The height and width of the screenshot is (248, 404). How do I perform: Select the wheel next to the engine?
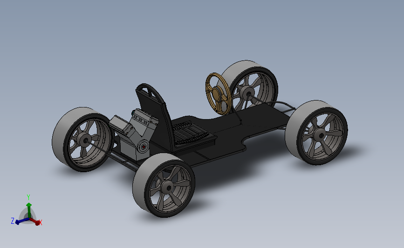click(x=83, y=139)
